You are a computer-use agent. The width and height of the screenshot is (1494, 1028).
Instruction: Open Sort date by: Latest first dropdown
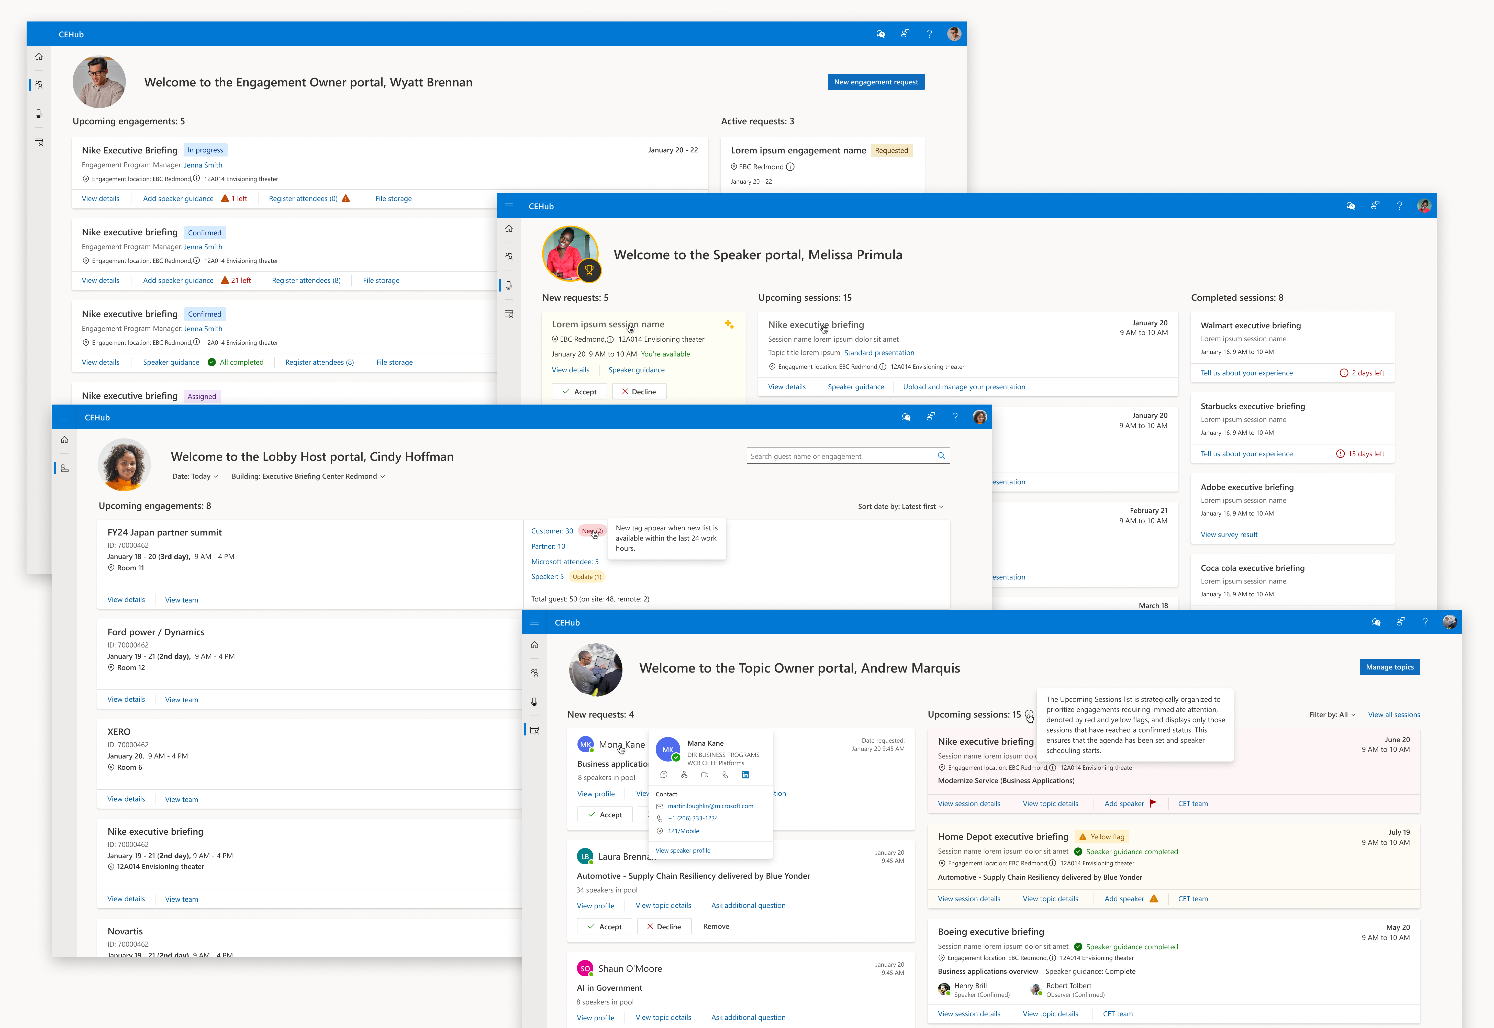901,506
